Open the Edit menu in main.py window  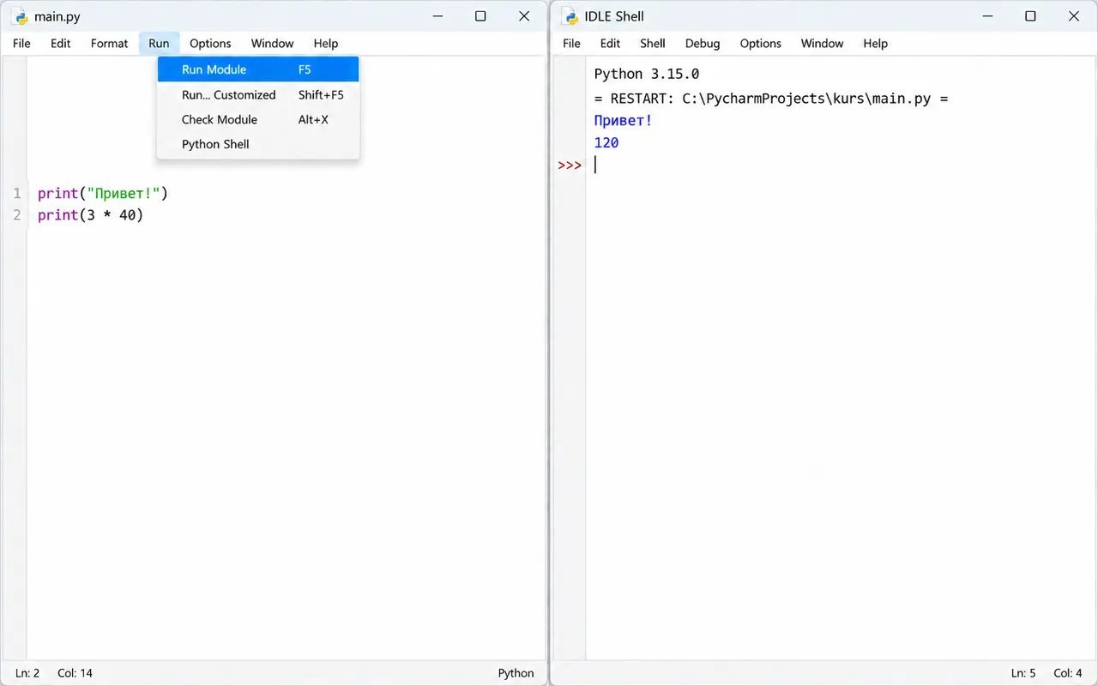[x=60, y=44]
